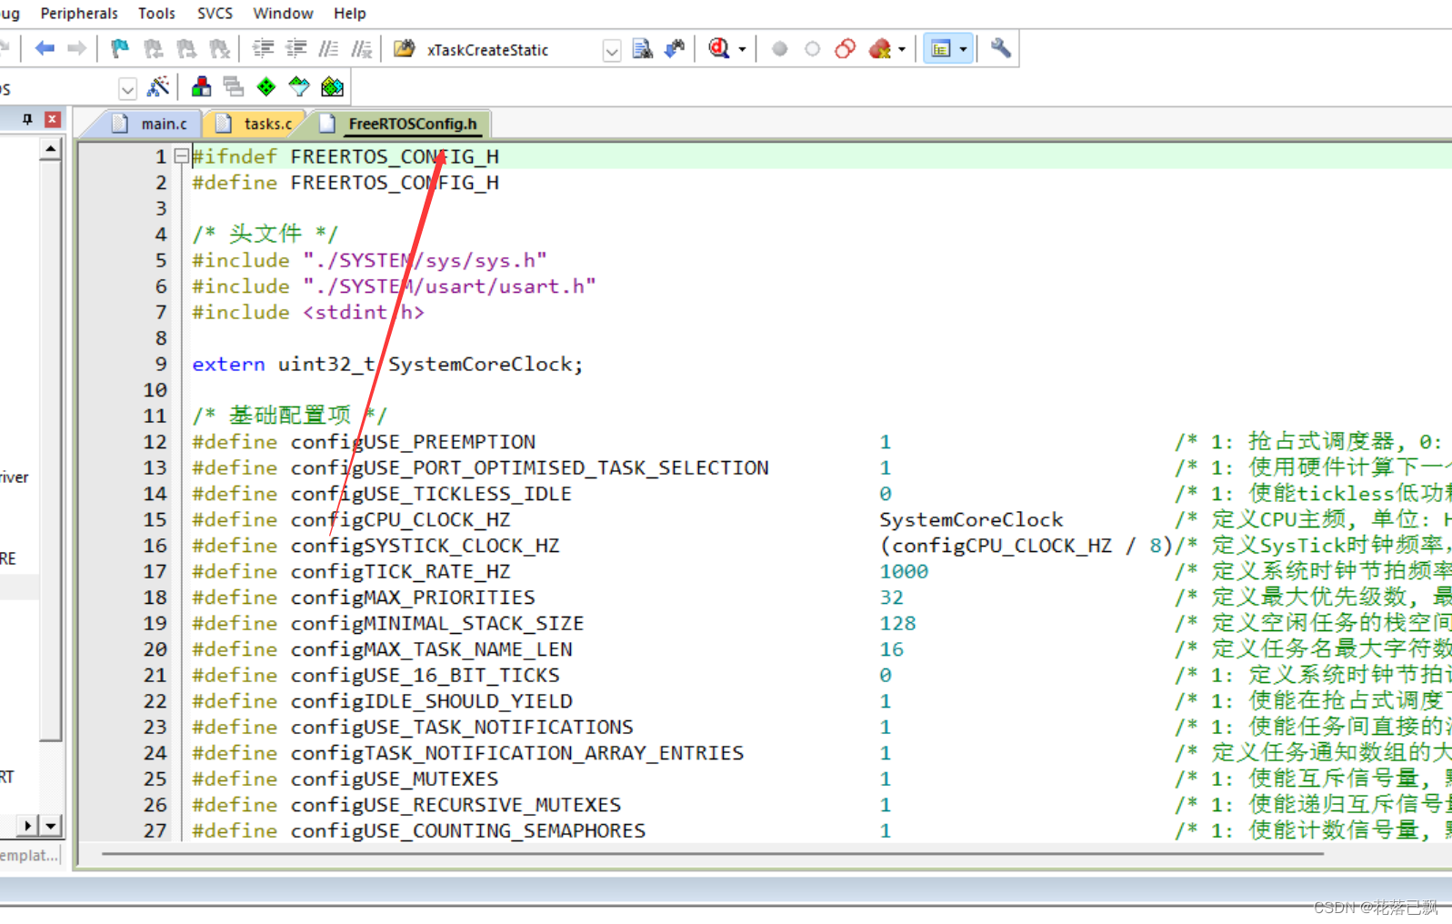Open Manage Run-Time Environment green diamond
The width and height of the screenshot is (1452, 924).
tap(266, 87)
